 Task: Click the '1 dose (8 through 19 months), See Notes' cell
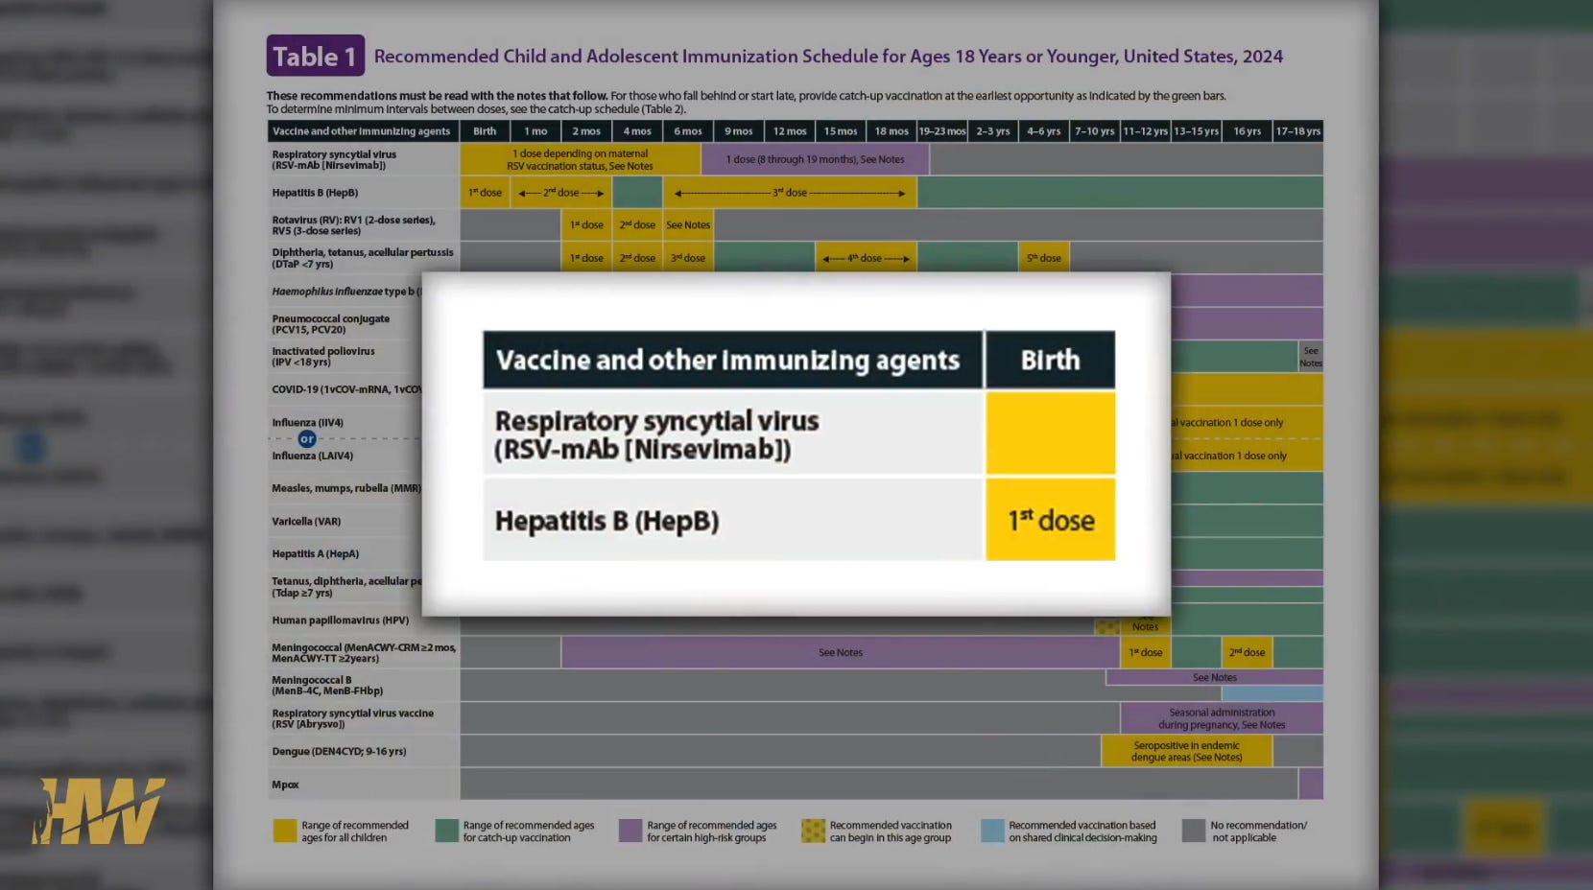point(815,159)
